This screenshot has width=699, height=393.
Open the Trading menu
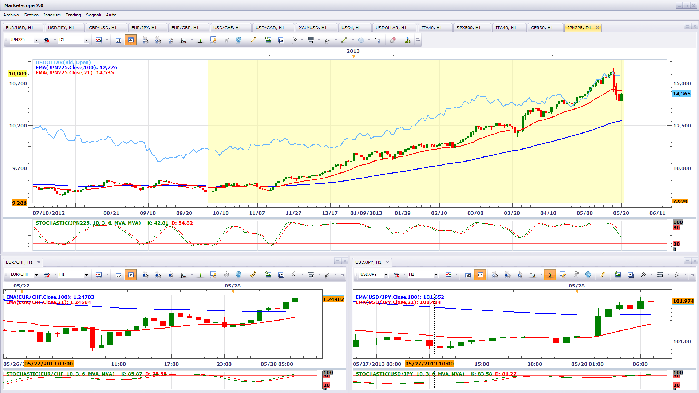point(73,15)
